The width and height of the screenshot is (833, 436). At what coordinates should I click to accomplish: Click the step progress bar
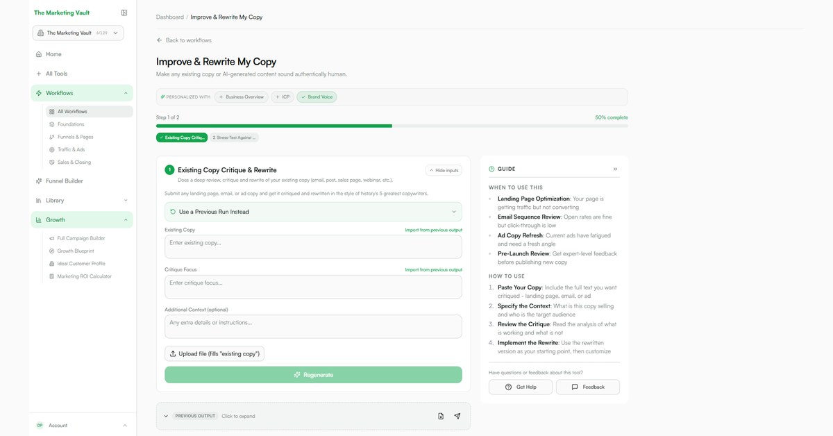point(392,126)
